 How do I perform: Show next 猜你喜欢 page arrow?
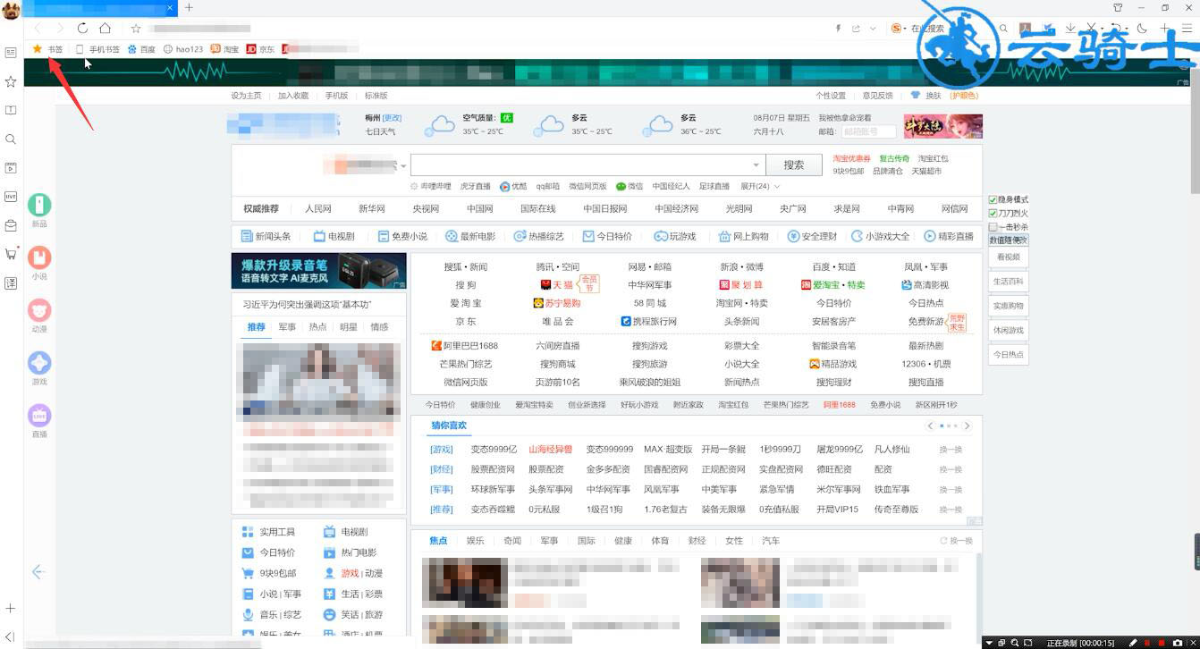click(967, 426)
